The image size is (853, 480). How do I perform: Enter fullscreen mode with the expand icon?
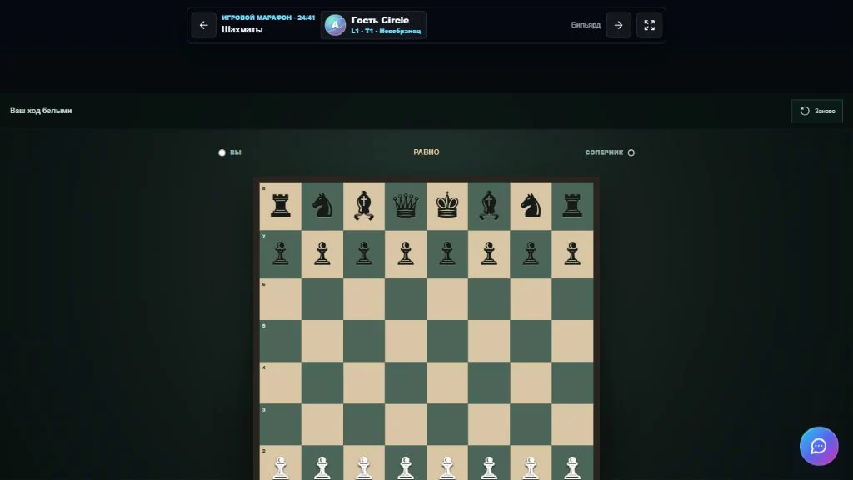click(x=650, y=25)
